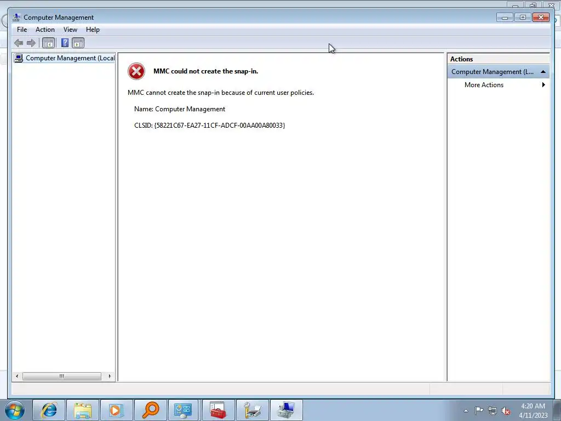The width and height of the screenshot is (561, 421).
Task: Open Windows Explorer folder in the taskbar
Action: [83, 410]
